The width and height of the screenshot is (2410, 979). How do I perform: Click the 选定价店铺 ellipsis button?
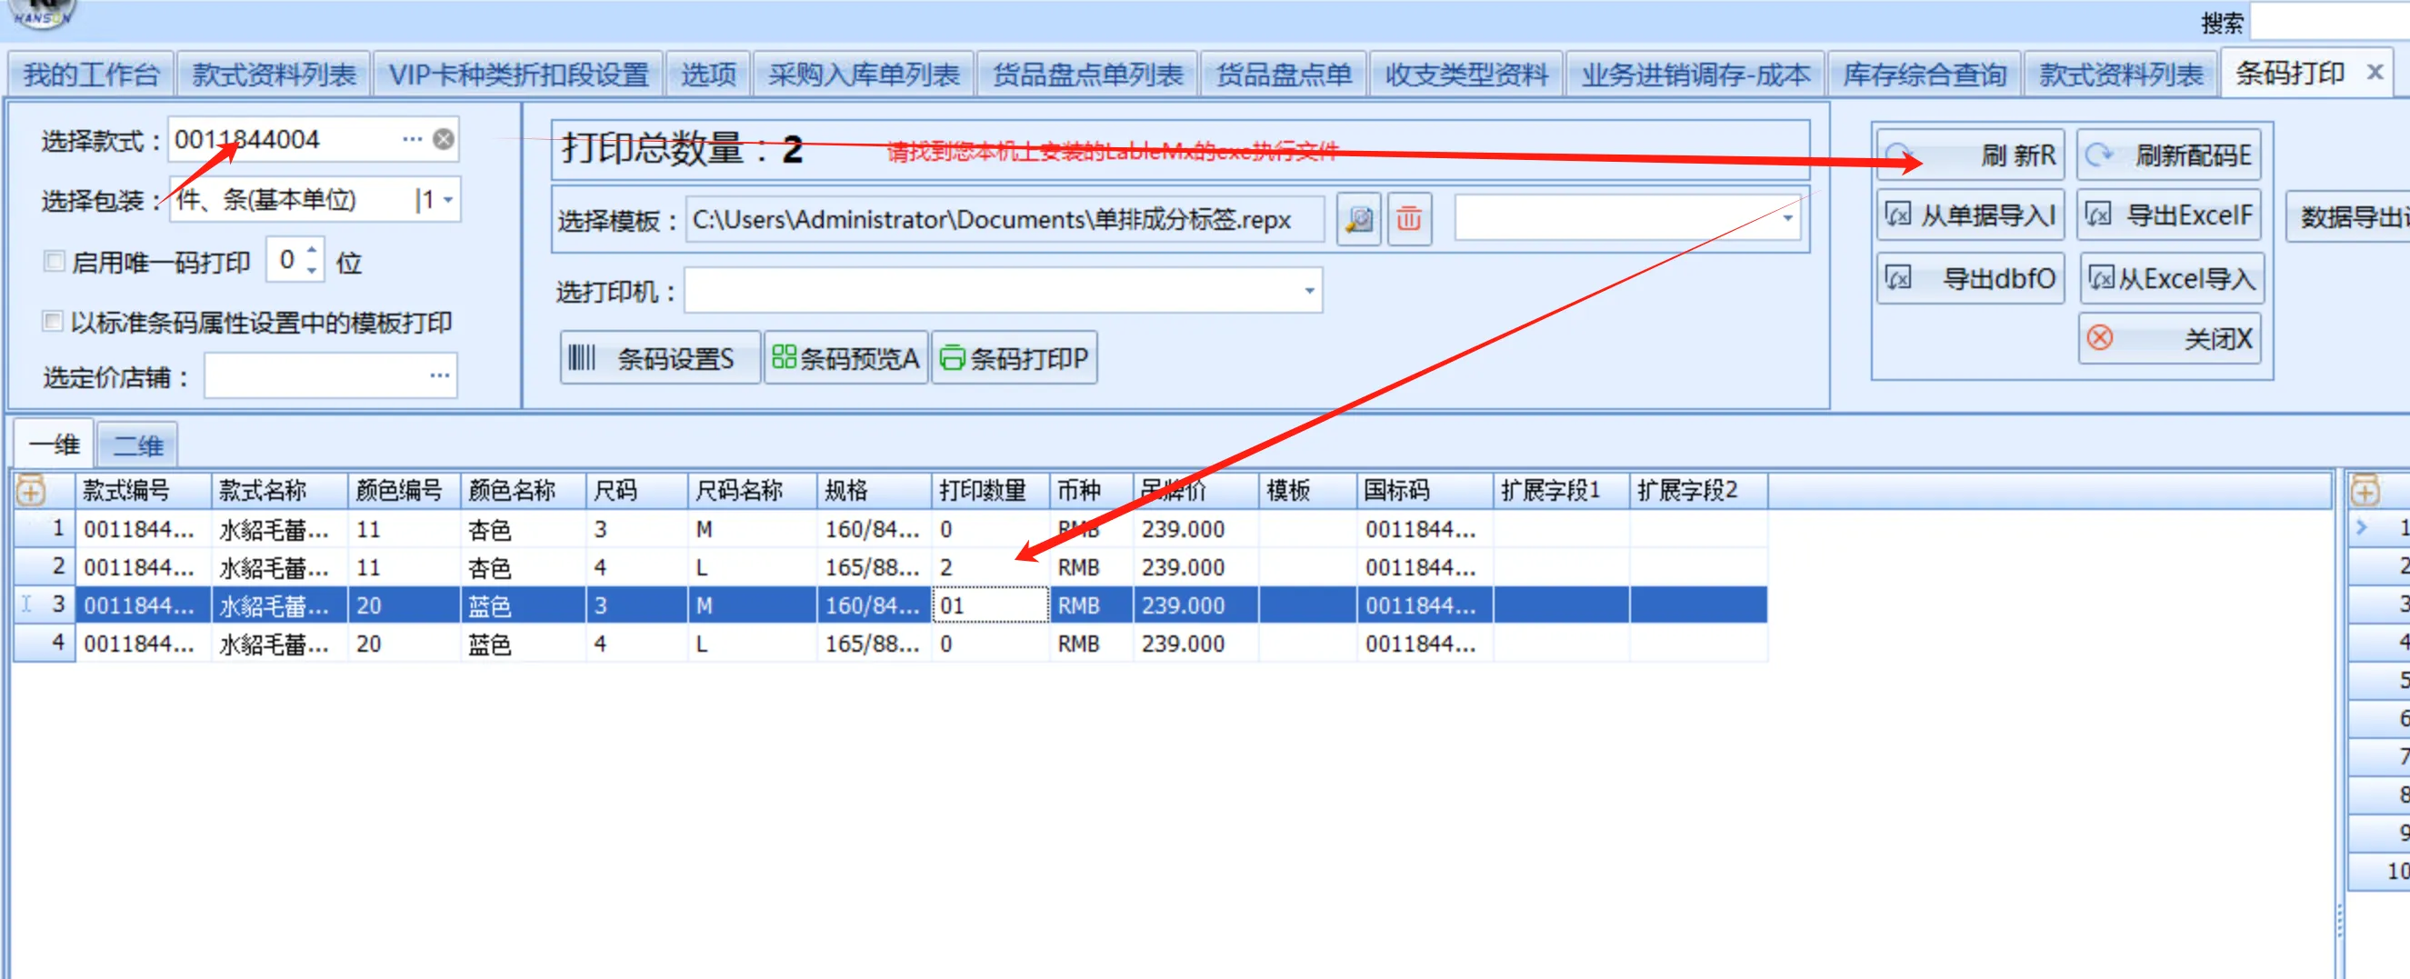pos(439,376)
